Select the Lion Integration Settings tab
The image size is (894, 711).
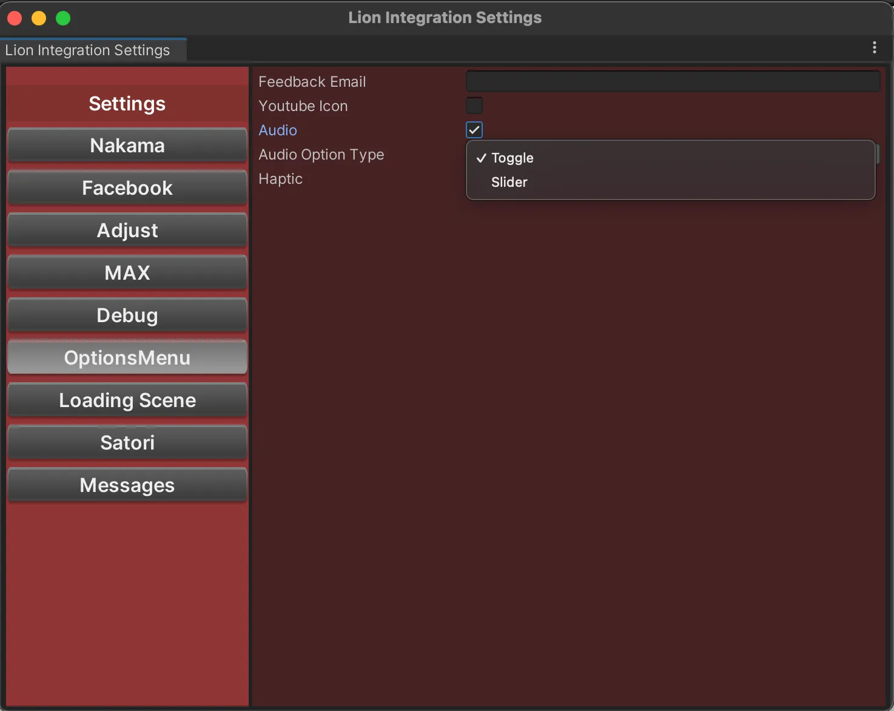tap(93, 50)
